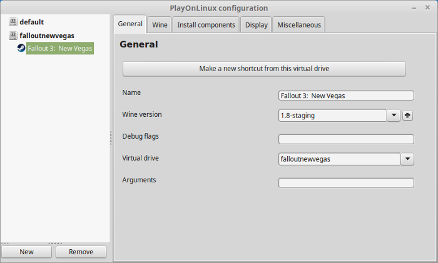This screenshot has width=438, height=263.
Task: Click the bold 'General' heading text
Action: 139,44
